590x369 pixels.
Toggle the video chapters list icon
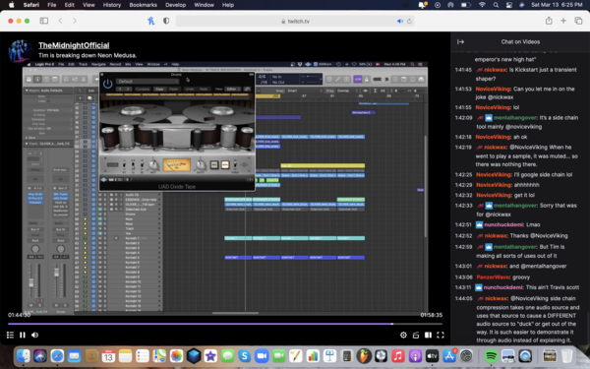coord(10,335)
